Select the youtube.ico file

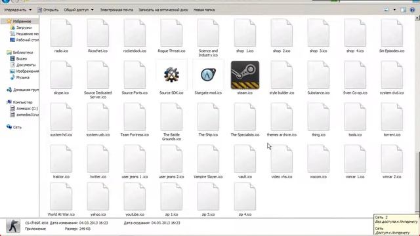point(135,199)
